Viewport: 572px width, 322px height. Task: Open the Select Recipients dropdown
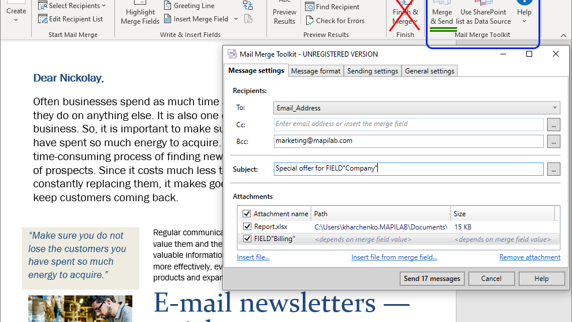[x=72, y=5]
